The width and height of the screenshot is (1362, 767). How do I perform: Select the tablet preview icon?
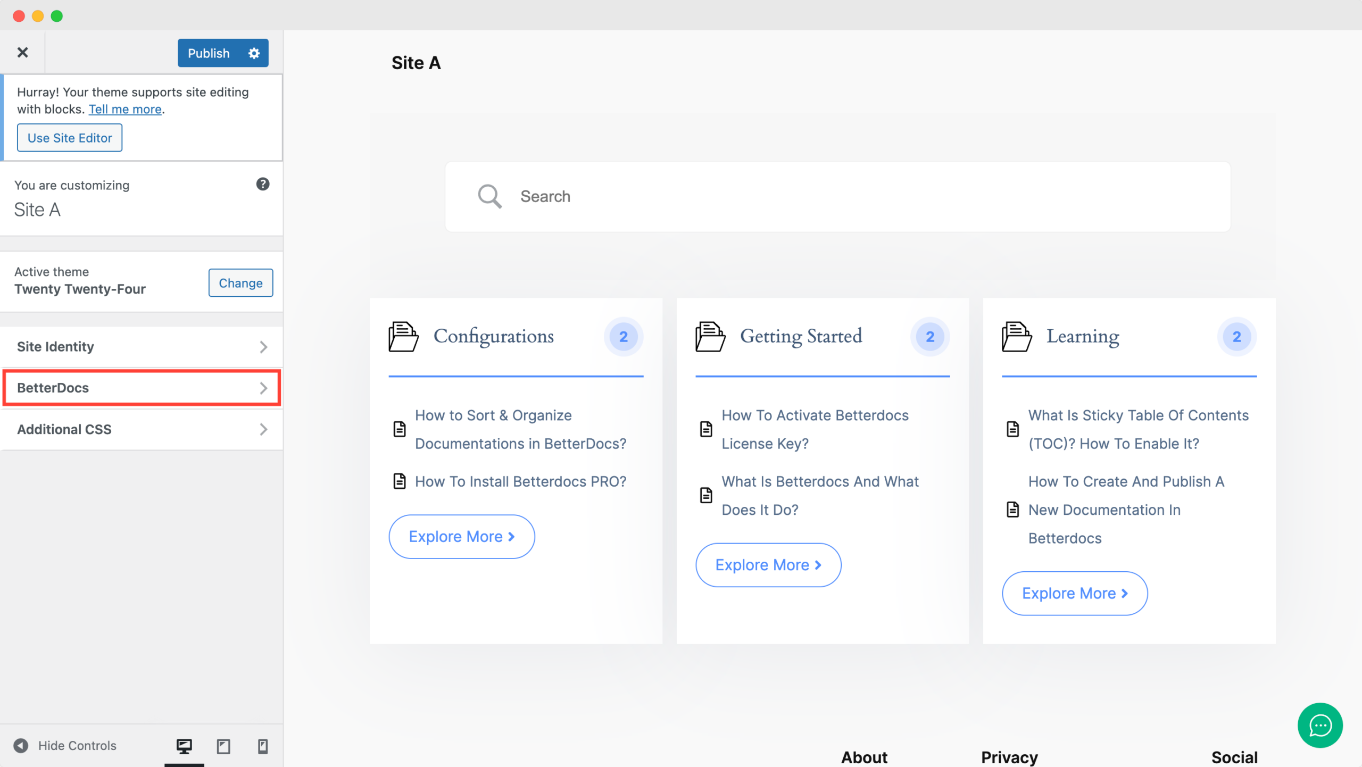[223, 746]
